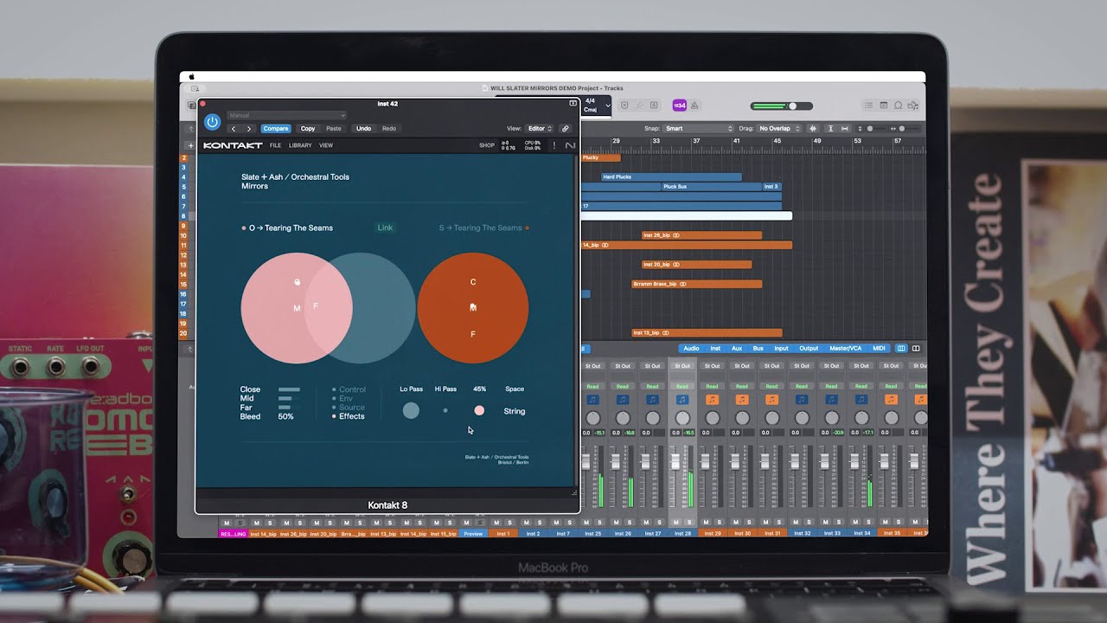This screenshot has height=623, width=1107.
Task: Adjust the Inst 28 volume fader
Action: pos(675,461)
